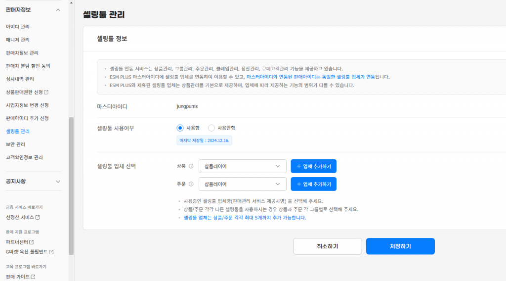506x281 pixels.
Task: Collapse the 판매자정보 sidebar section
Action: point(58,10)
